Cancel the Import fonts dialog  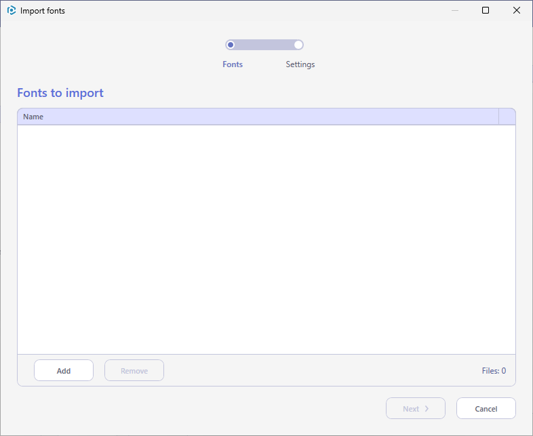(486, 408)
